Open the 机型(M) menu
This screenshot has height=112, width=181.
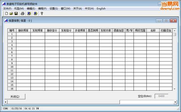pyautogui.click(x=19, y=9)
